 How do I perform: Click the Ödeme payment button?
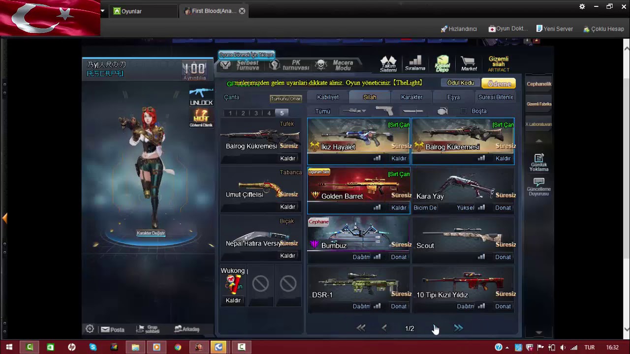pos(499,84)
